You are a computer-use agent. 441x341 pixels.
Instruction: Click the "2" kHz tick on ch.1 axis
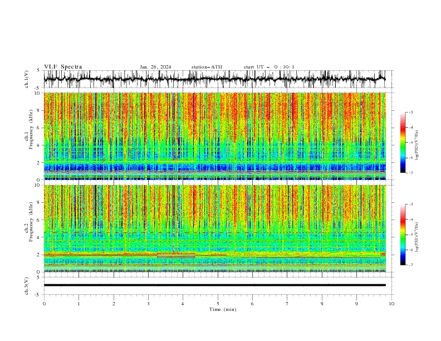click(39, 163)
